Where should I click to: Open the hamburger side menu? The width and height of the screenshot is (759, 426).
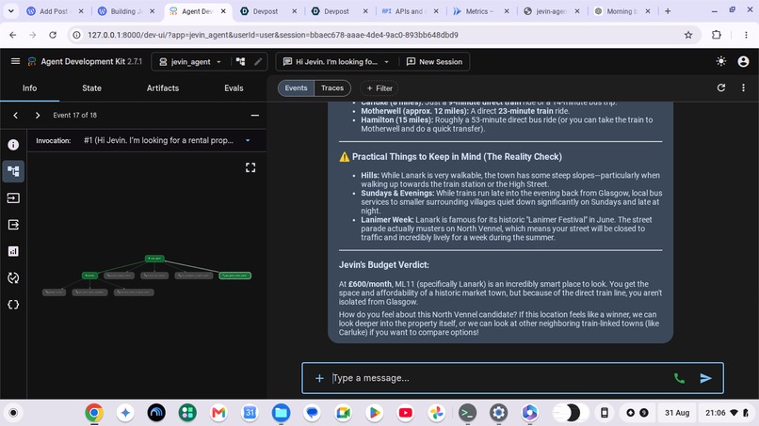(15, 61)
